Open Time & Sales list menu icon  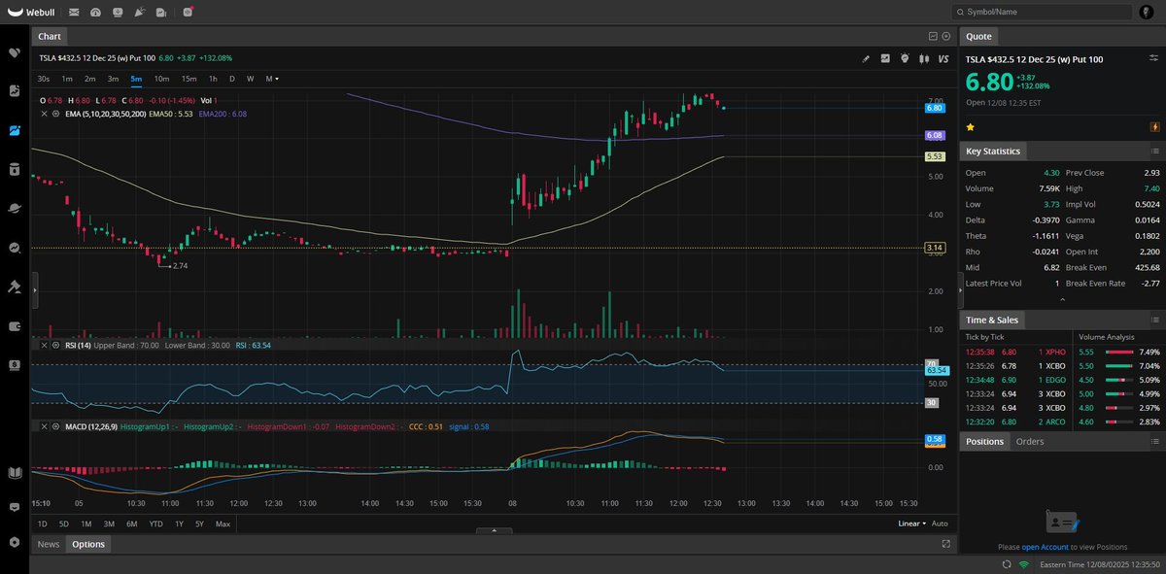pyautogui.click(x=1154, y=320)
